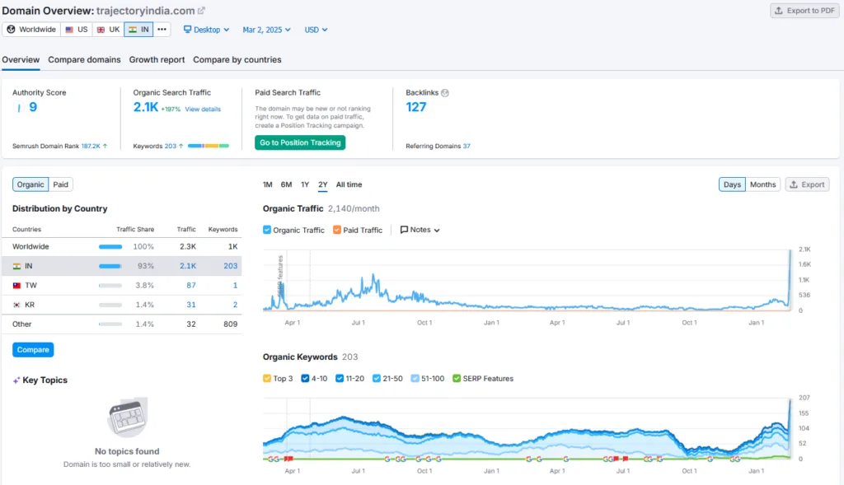The width and height of the screenshot is (844, 485).
Task: Click Semrush Domain Rank up arrow
Action: [x=105, y=147]
